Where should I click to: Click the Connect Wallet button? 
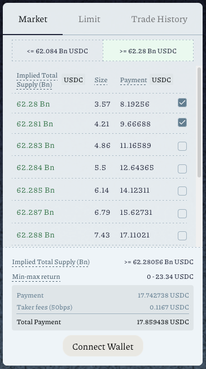coord(103,346)
